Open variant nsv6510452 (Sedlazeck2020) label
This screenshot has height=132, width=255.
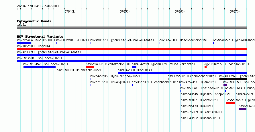pos(46,64)
